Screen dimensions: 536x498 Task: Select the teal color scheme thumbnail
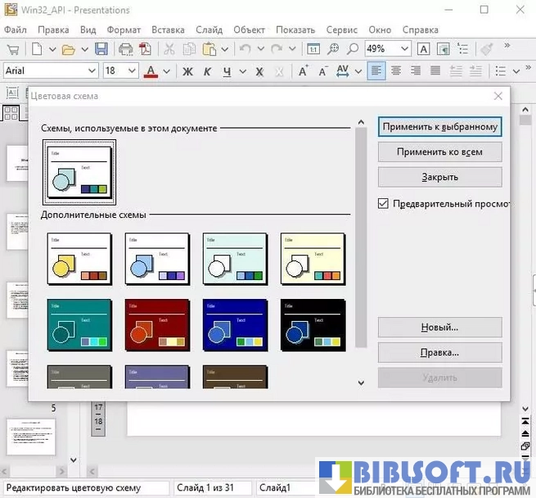coord(79,325)
